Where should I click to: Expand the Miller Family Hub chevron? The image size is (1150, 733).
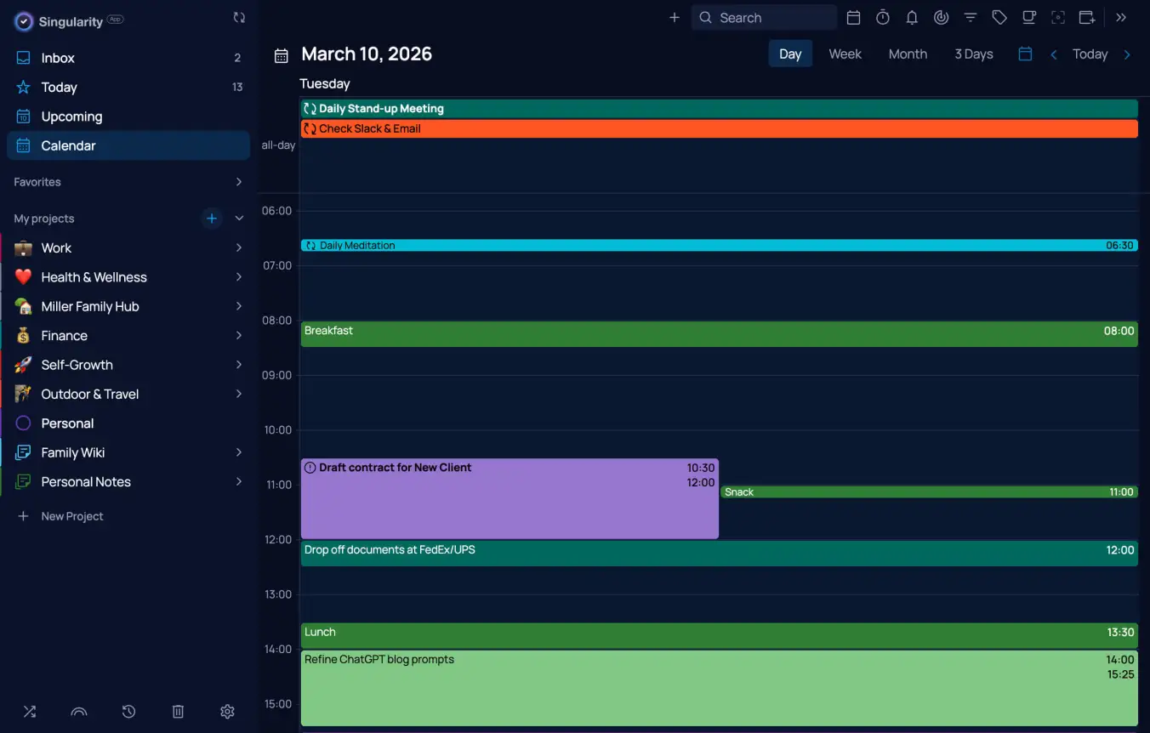pyautogui.click(x=239, y=306)
